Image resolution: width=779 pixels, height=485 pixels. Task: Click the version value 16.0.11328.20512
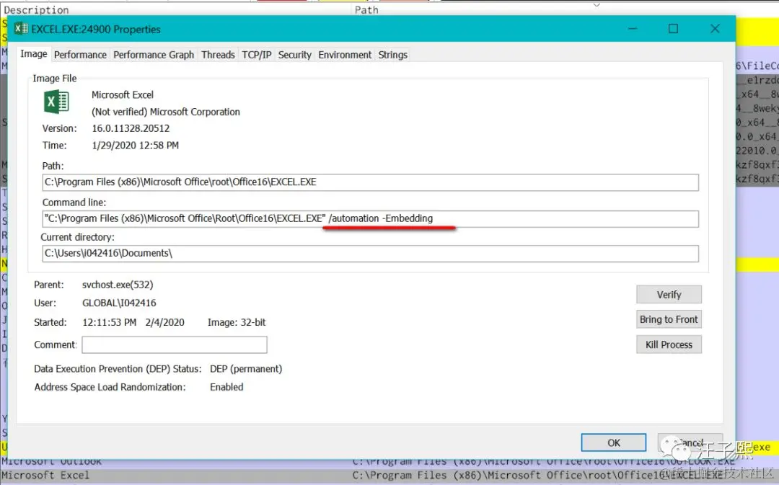pyautogui.click(x=131, y=128)
